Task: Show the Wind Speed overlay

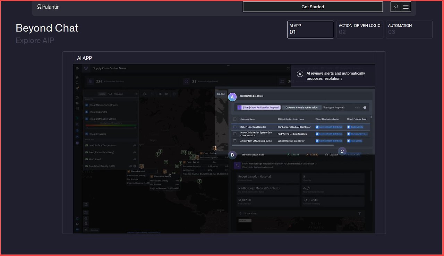Action: pyautogui.click(x=135, y=159)
